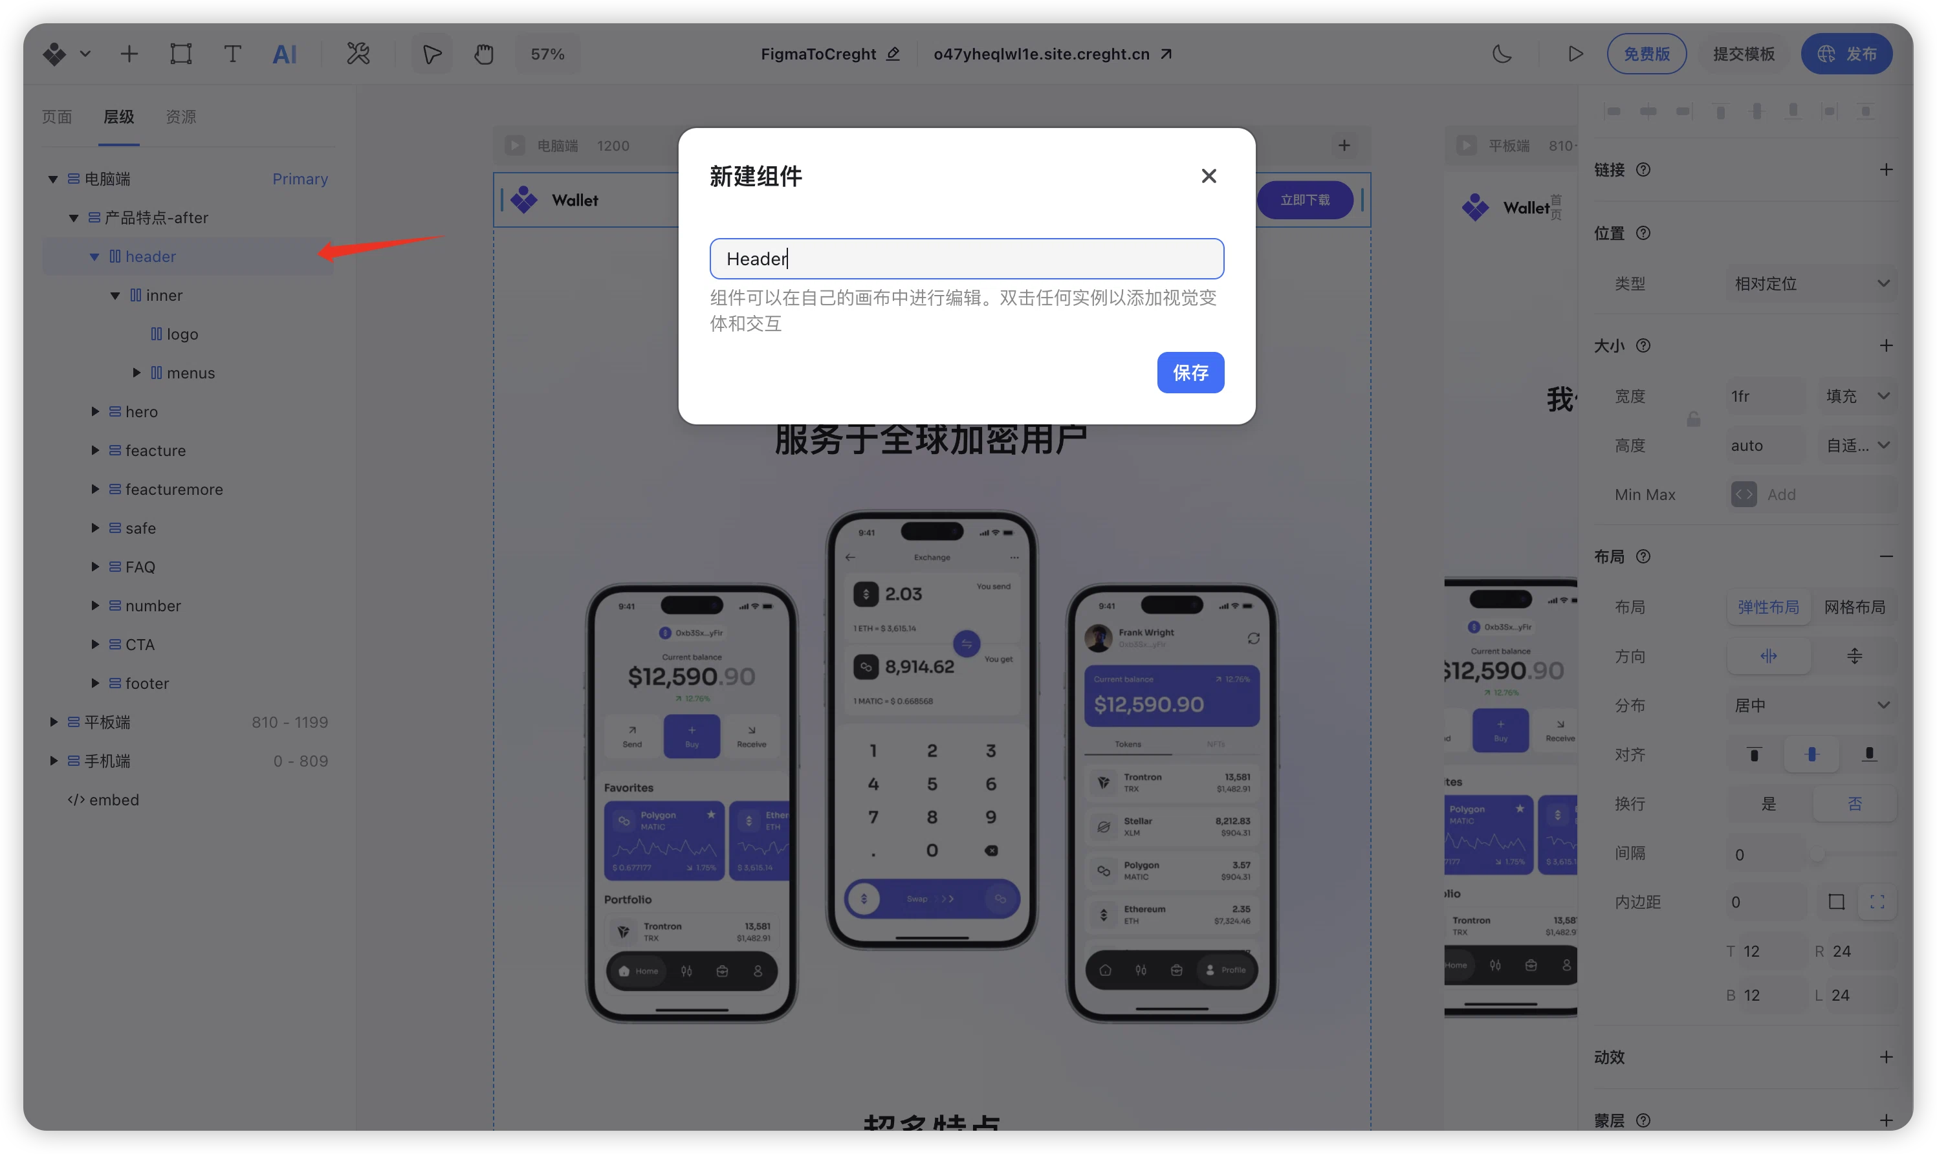This screenshot has width=1937, height=1154.
Task: Expand the menus layer
Action: coord(136,373)
